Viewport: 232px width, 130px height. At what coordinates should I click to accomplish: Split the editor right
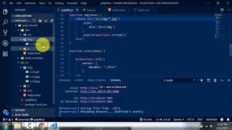coord(222,10)
